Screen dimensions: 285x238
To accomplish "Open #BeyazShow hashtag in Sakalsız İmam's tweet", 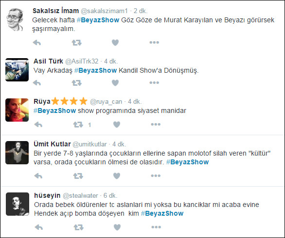I will pos(98,20).
